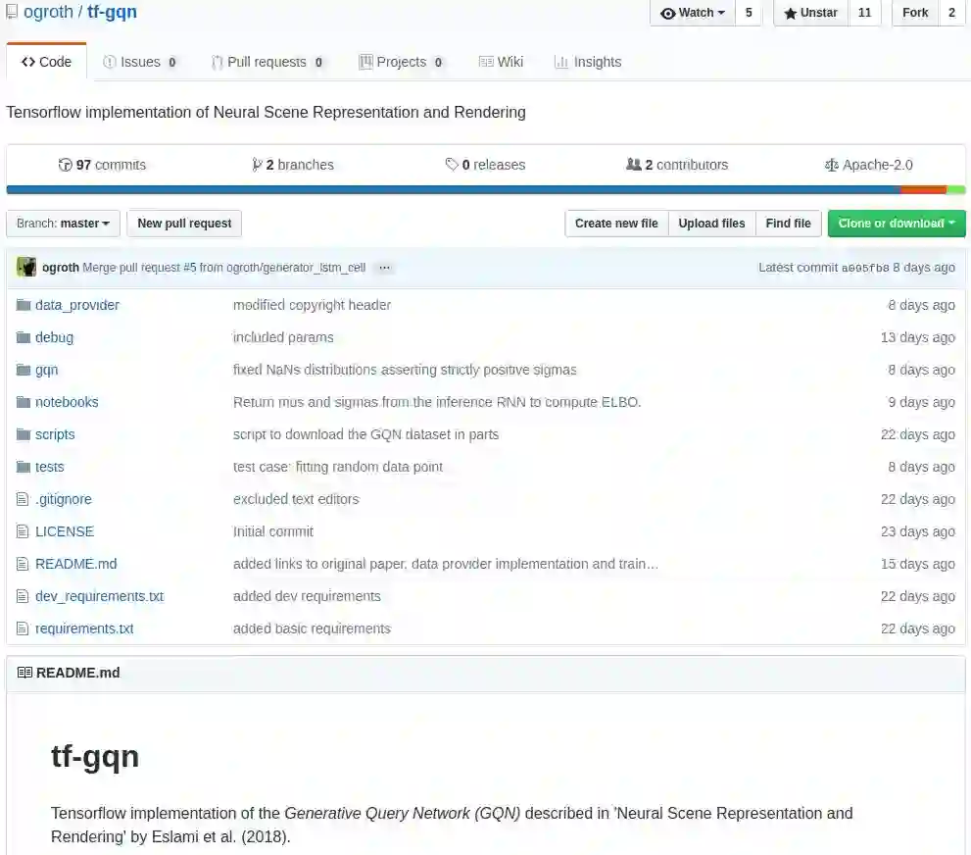View the 97 commits link
971x855 pixels.
102,165
